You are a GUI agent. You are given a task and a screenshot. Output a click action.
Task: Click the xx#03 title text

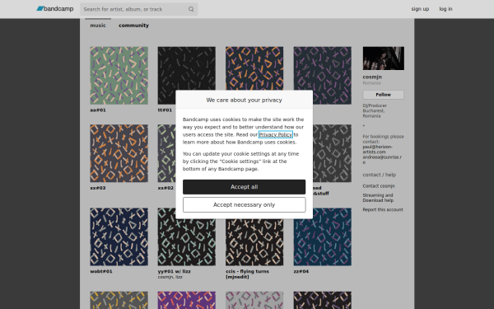tap(98, 188)
